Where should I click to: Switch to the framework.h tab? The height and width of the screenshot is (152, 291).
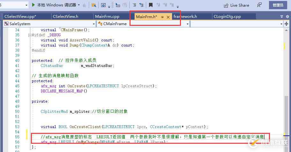(x=185, y=17)
